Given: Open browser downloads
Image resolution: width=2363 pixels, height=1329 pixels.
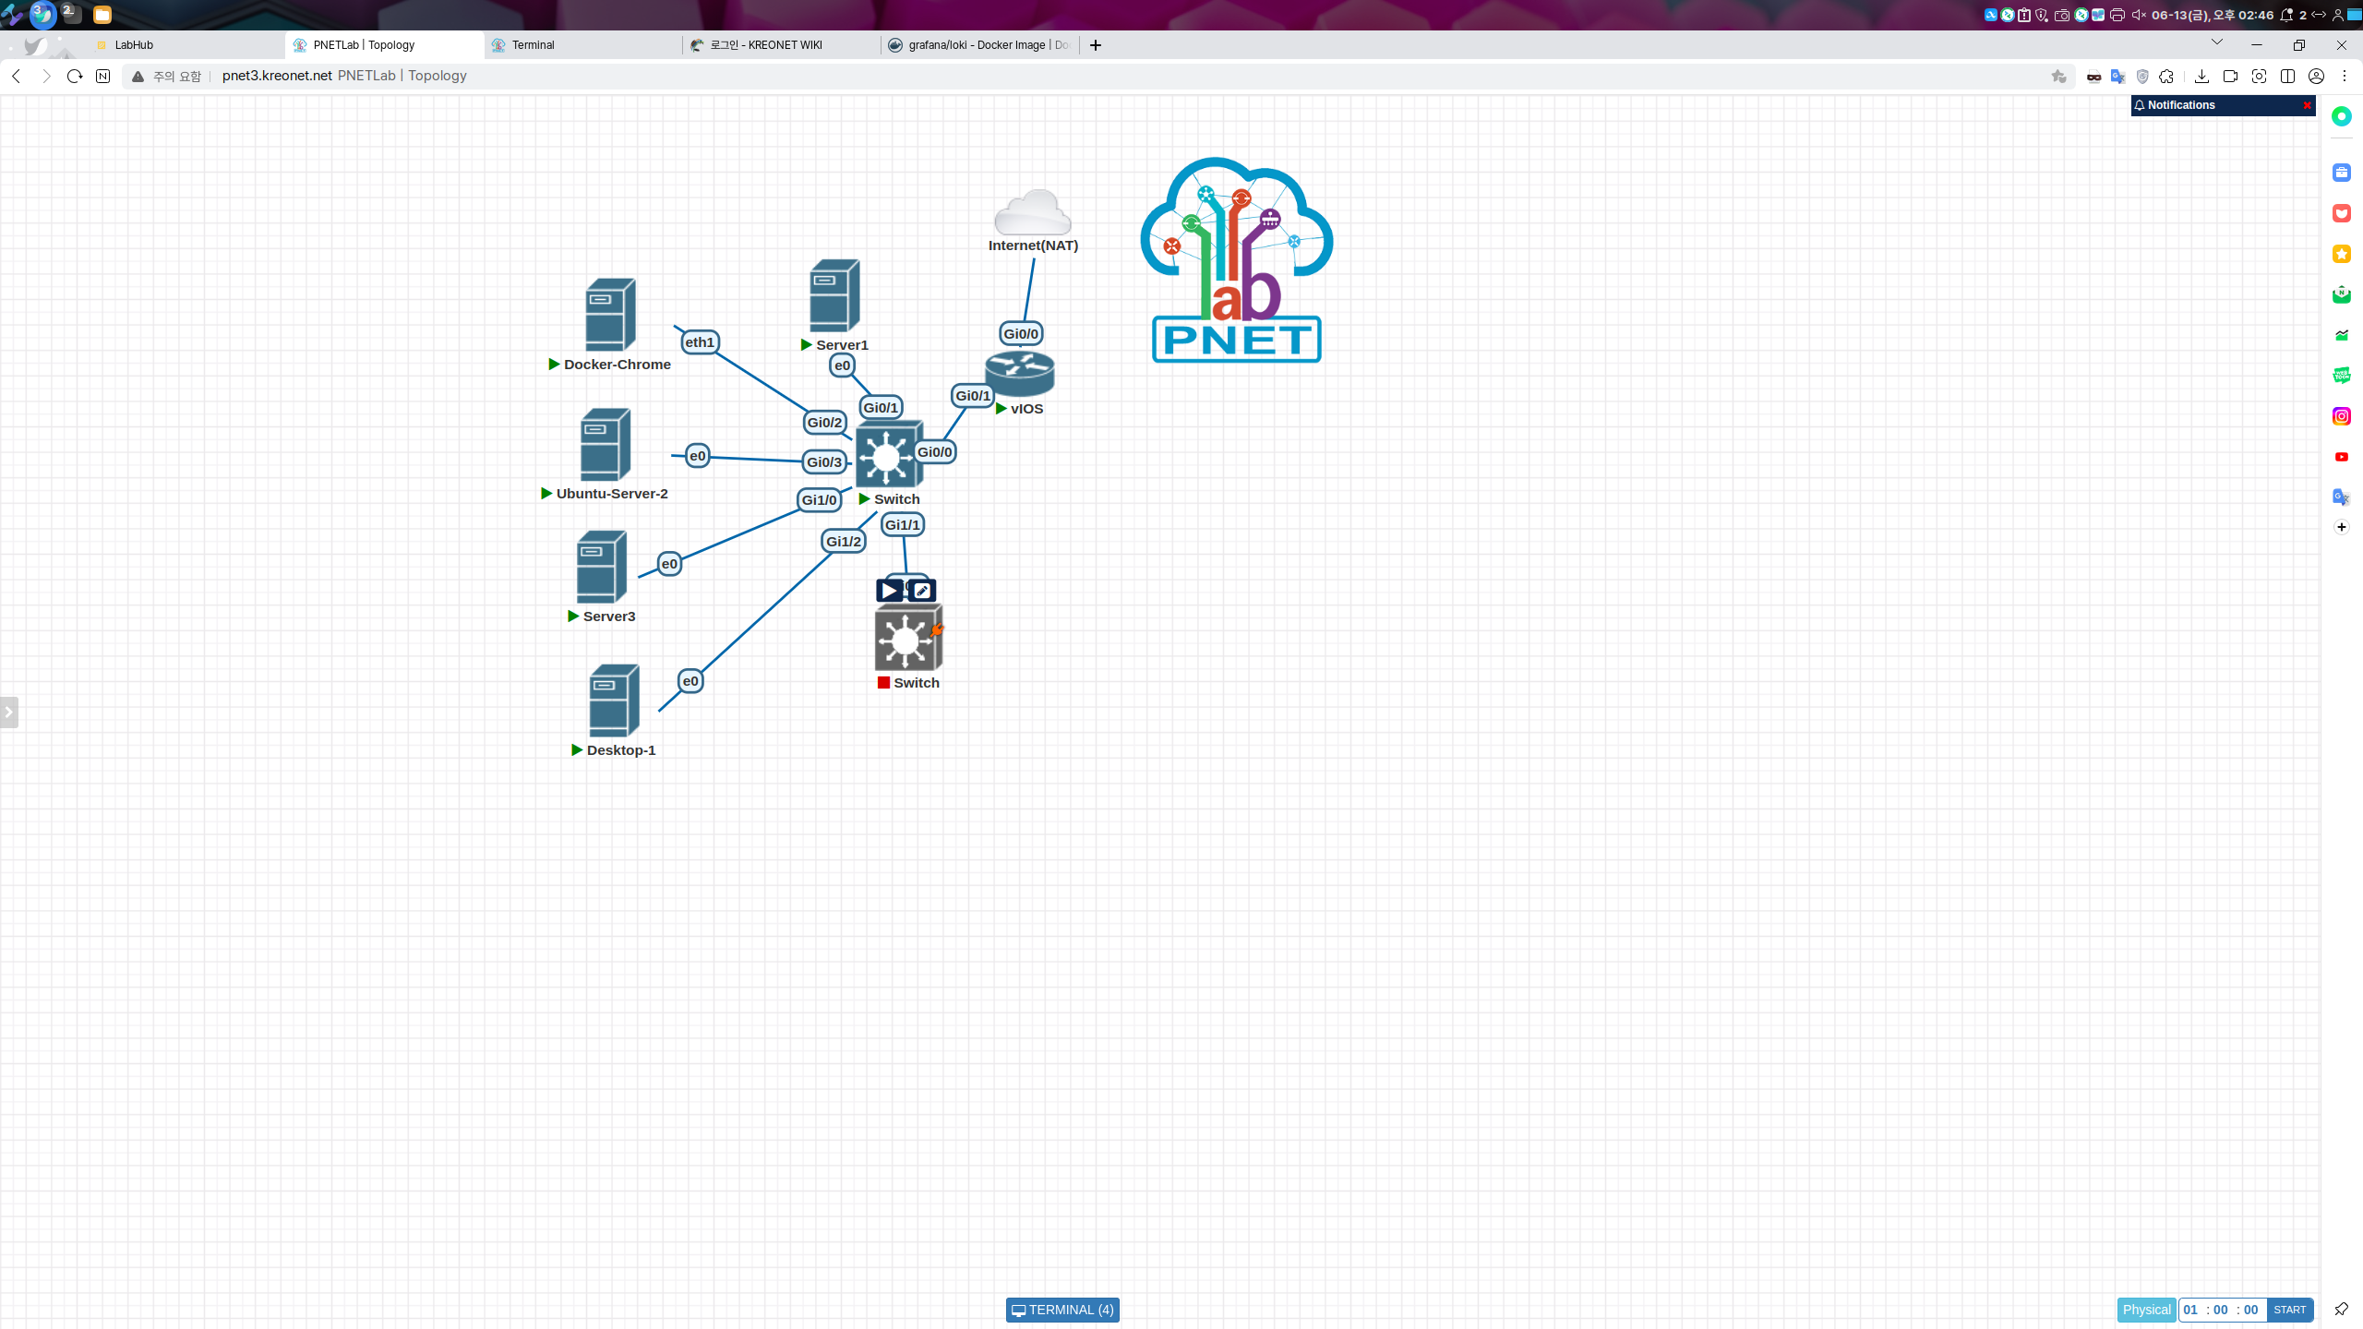Looking at the screenshot, I should [2201, 77].
